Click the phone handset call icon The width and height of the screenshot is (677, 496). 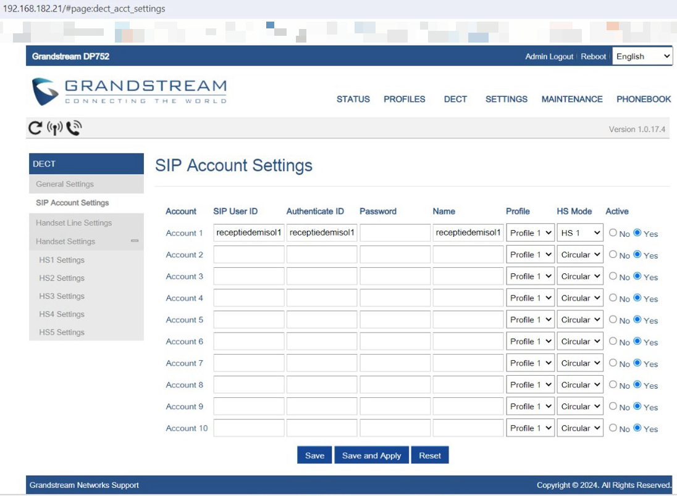click(x=74, y=128)
